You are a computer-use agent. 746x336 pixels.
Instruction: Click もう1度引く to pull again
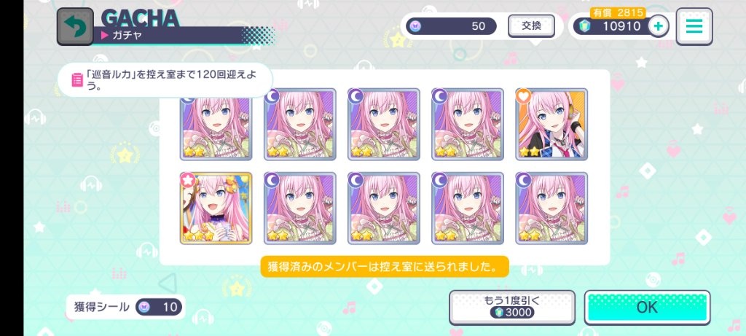(x=512, y=307)
